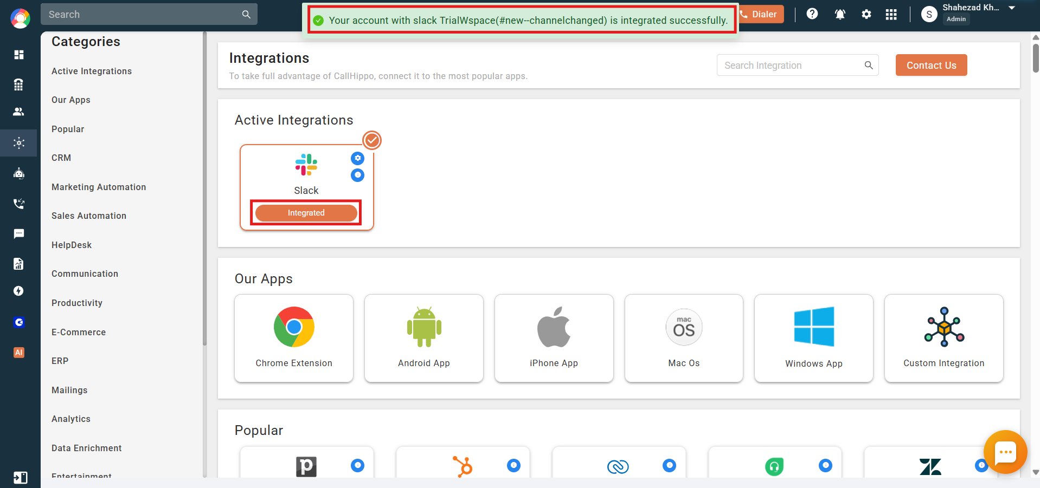This screenshot has width=1040, height=488.
Task: Open the lightning bolt icon in sidebar
Action: pyautogui.click(x=19, y=291)
